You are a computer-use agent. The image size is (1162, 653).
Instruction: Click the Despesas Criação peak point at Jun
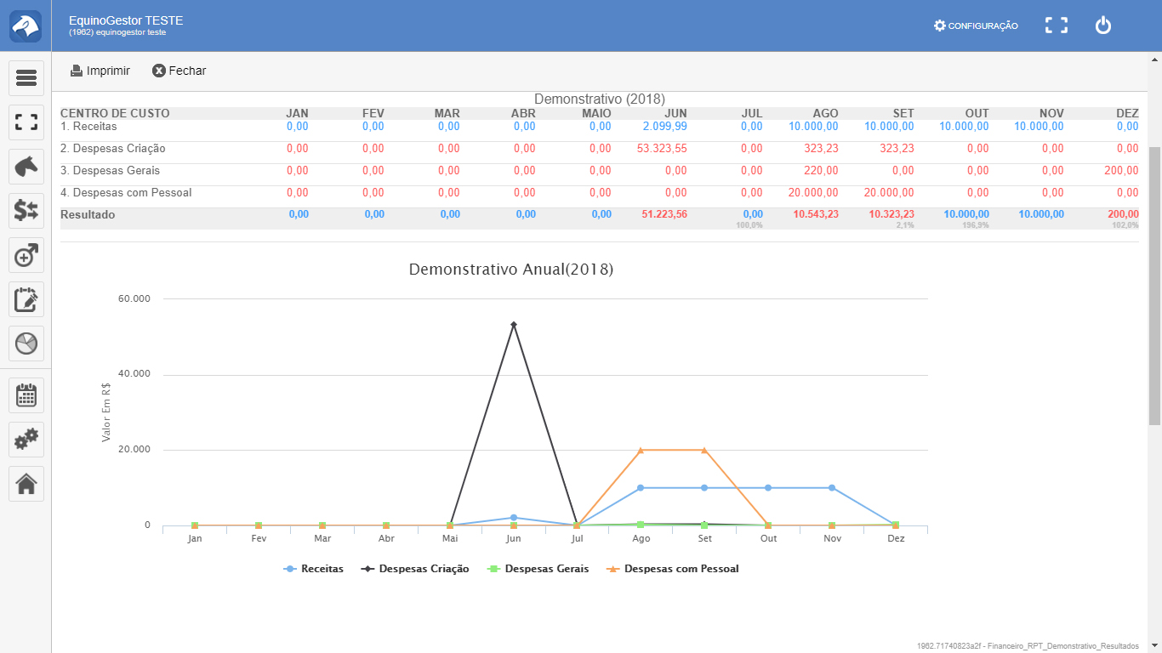(x=514, y=324)
